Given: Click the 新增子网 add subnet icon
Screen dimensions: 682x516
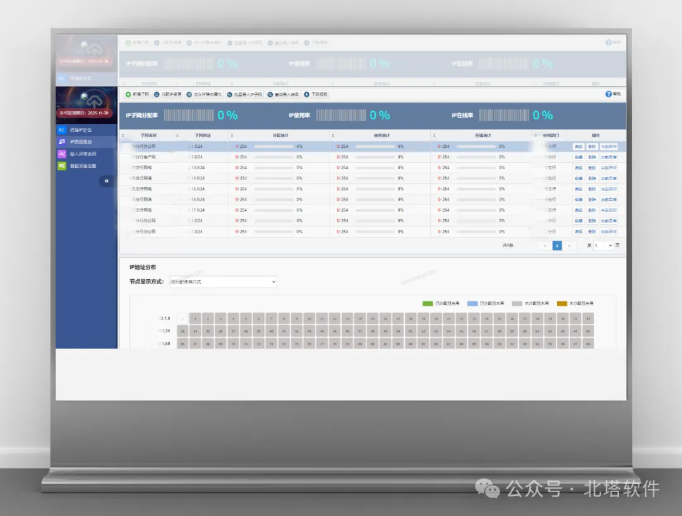Looking at the screenshot, I should coord(128,94).
